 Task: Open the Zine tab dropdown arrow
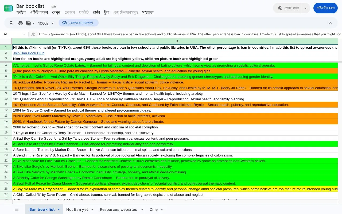[162, 209]
